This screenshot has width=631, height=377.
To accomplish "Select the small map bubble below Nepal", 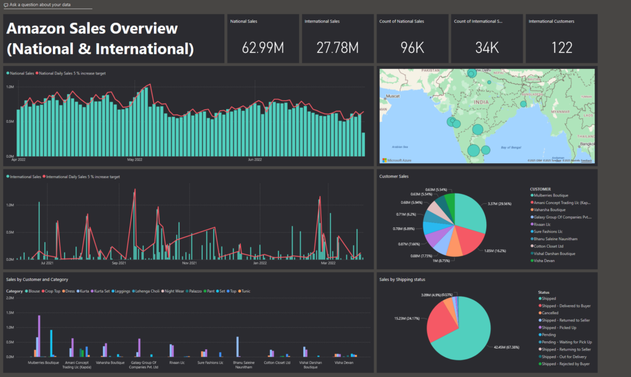I will 489,82.
